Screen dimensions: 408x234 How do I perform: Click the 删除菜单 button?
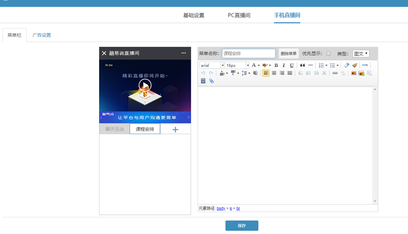point(289,54)
